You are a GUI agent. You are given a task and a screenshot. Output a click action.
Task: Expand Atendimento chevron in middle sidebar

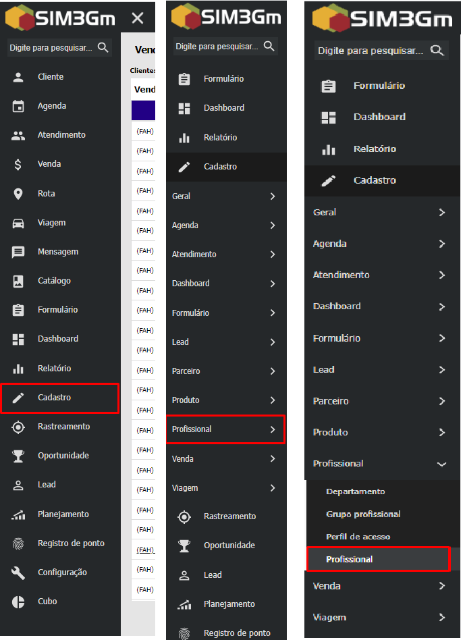(273, 255)
